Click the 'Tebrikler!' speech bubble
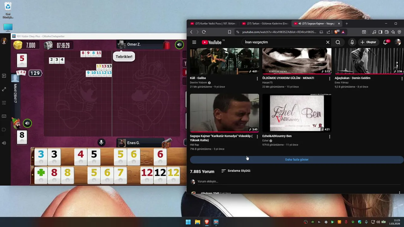The image size is (404, 227). 124,57
